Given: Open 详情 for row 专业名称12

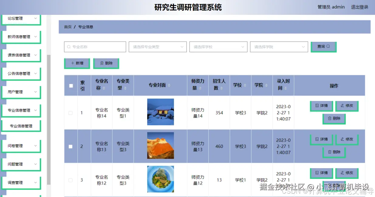Looking at the screenshot, I should [x=321, y=173].
